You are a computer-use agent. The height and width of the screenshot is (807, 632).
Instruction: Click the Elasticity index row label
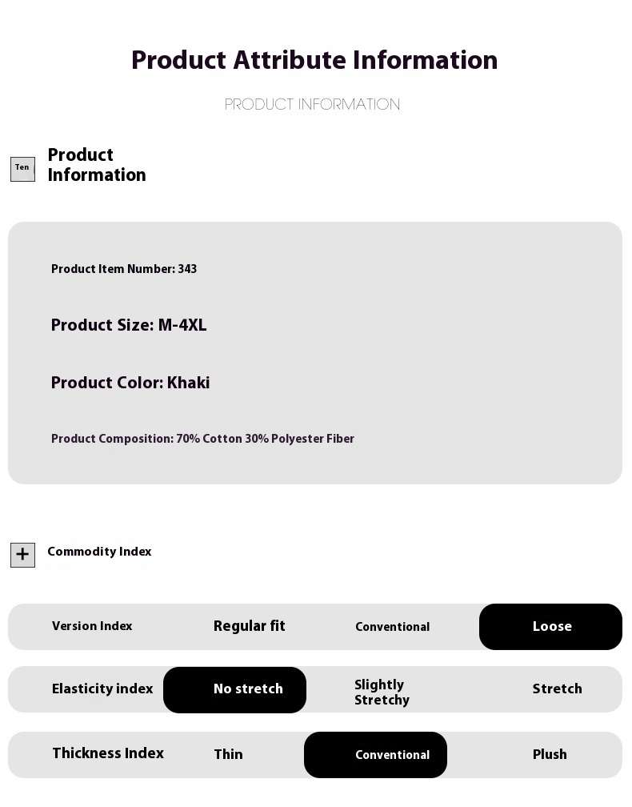click(102, 689)
